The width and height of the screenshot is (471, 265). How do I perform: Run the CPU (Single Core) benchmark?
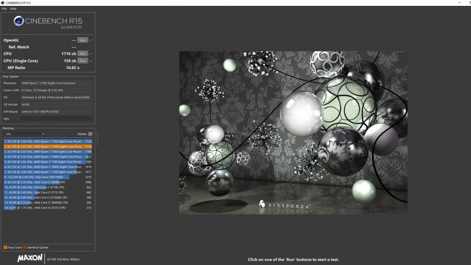tap(83, 61)
